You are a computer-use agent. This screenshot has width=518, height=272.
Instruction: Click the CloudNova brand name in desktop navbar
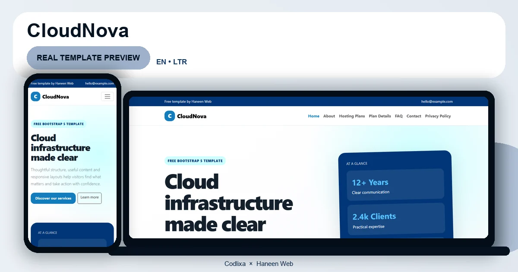[192, 116]
